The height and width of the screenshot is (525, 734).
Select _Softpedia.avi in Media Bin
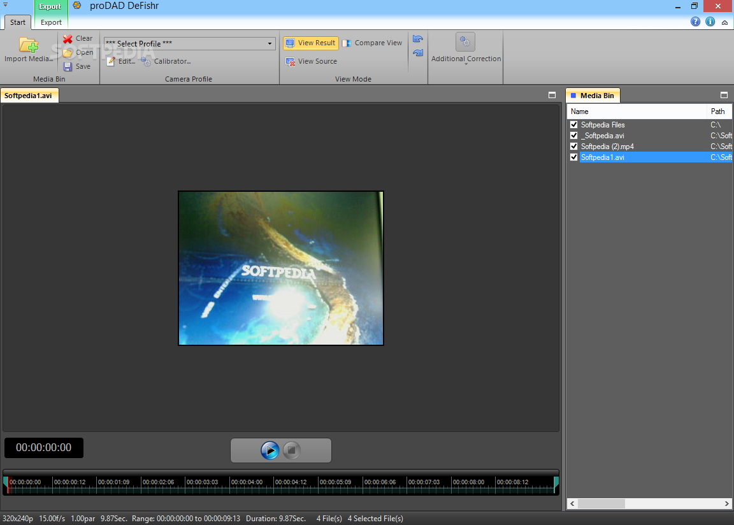pyautogui.click(x=603, y=136)
